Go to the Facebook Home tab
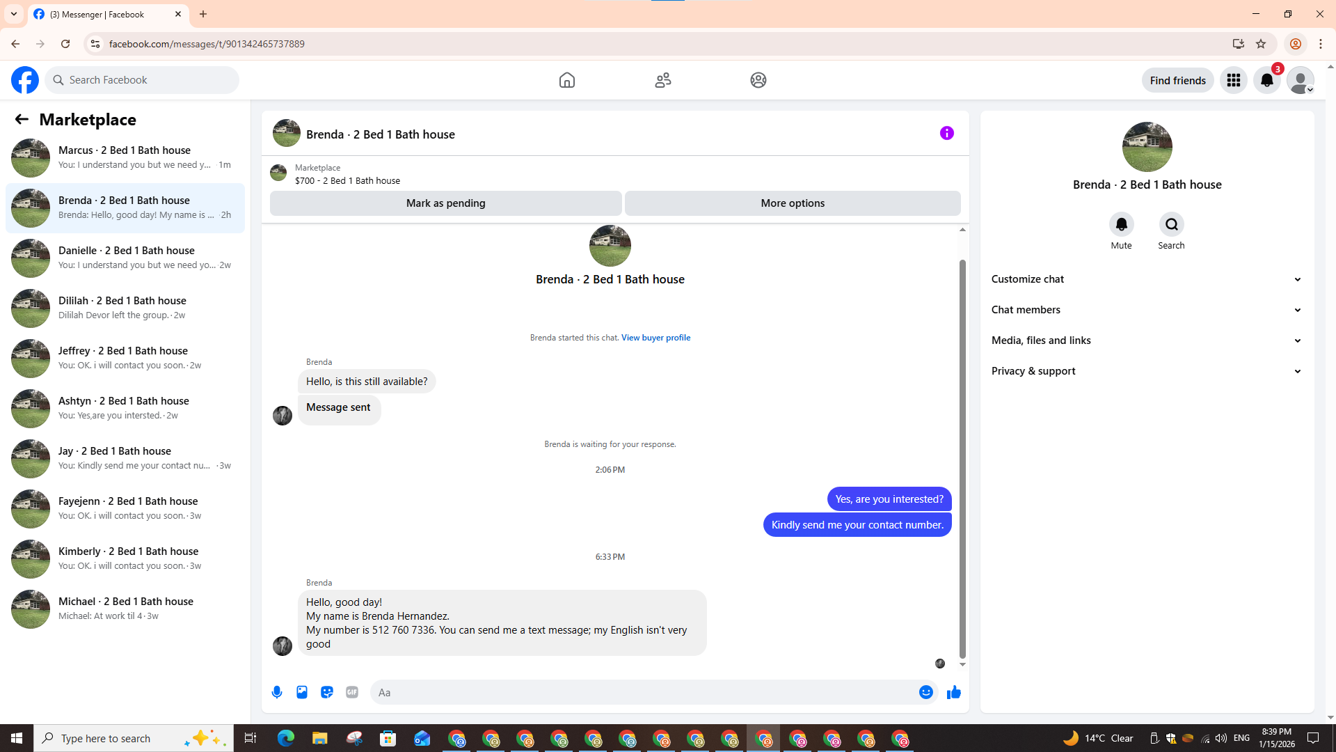 (566, 80)
